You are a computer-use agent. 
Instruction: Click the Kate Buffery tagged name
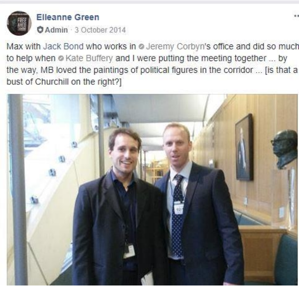point(89,58)
